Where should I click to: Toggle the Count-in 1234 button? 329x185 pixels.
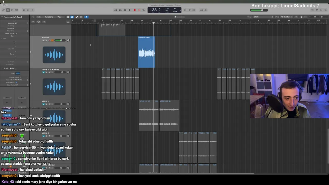pyautogui.click(x=201, y=10)
